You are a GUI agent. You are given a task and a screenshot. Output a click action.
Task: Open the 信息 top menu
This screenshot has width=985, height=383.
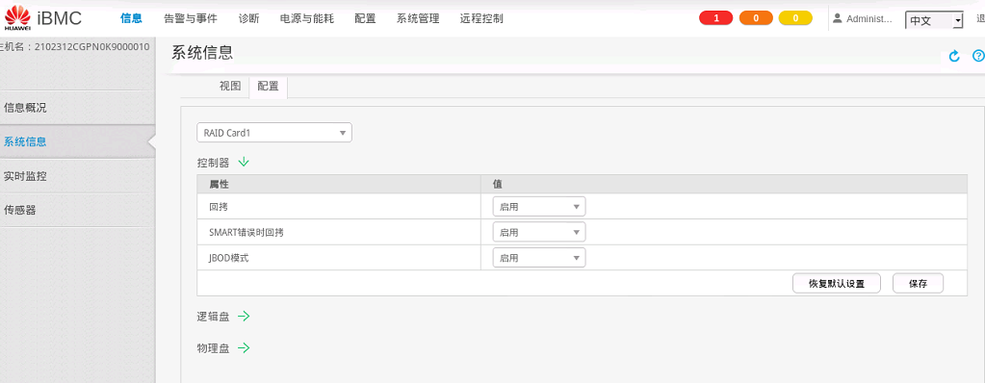(131, 18)
